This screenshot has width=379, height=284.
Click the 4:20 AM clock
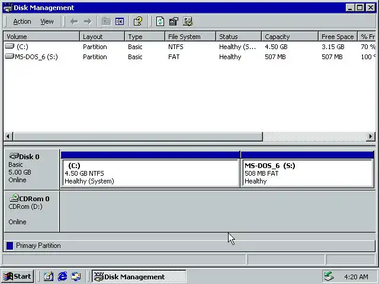point(356,277)
